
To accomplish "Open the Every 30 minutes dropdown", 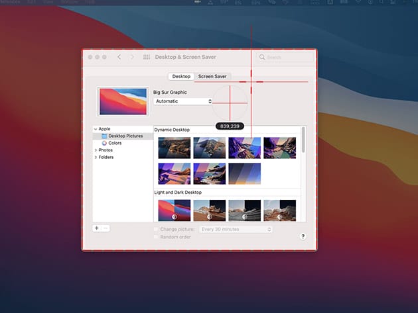I will click(236, 229).
